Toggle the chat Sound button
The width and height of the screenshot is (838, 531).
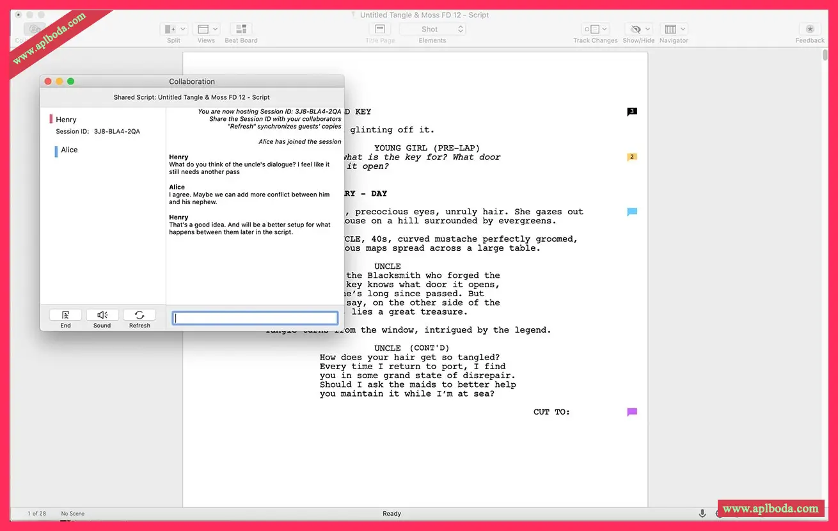tap(102, 315)
